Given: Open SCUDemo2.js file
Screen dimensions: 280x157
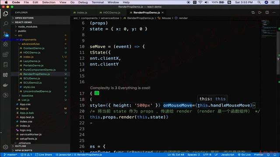Looking at the screenshot, I should coord(32,82).
